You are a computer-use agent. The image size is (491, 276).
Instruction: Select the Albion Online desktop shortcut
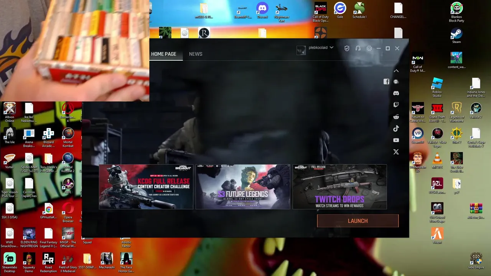10,113
